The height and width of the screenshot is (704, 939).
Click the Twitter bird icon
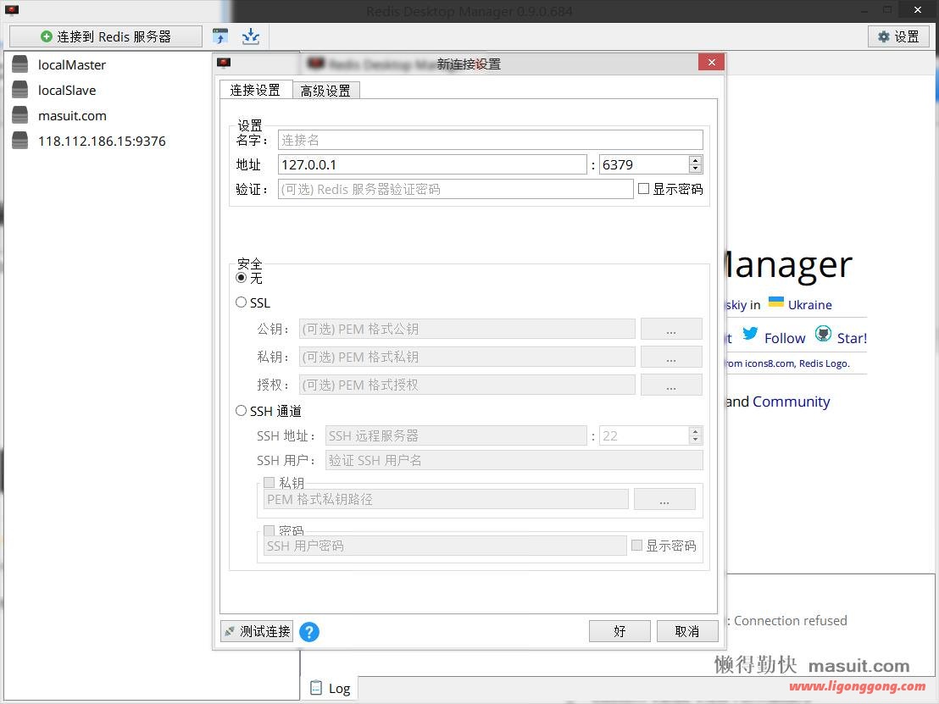tap(750, 334)
